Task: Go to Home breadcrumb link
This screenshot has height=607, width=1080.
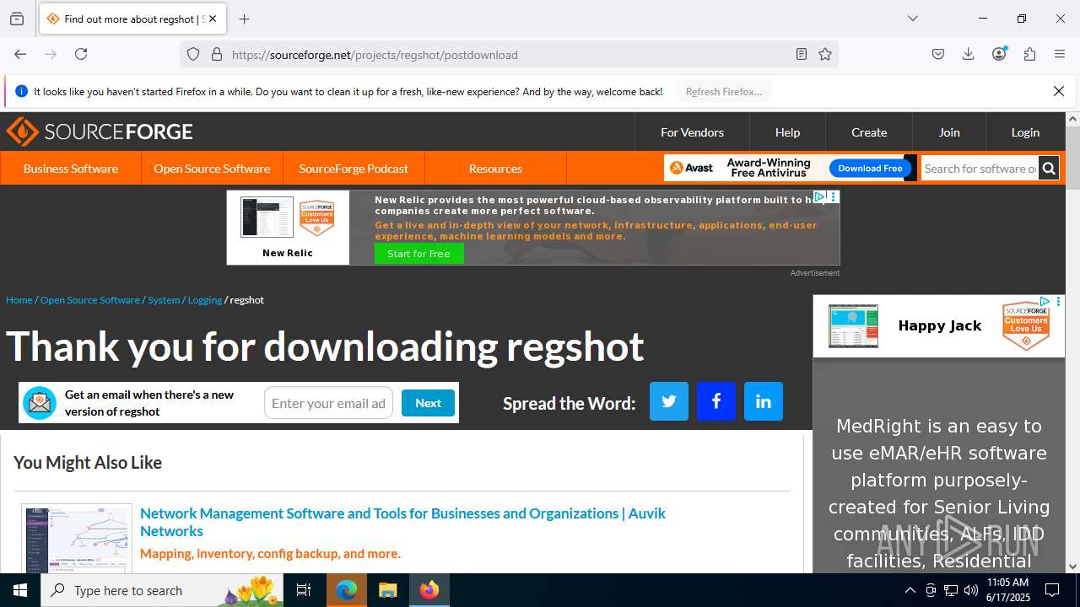Action: tap(19, 300)
